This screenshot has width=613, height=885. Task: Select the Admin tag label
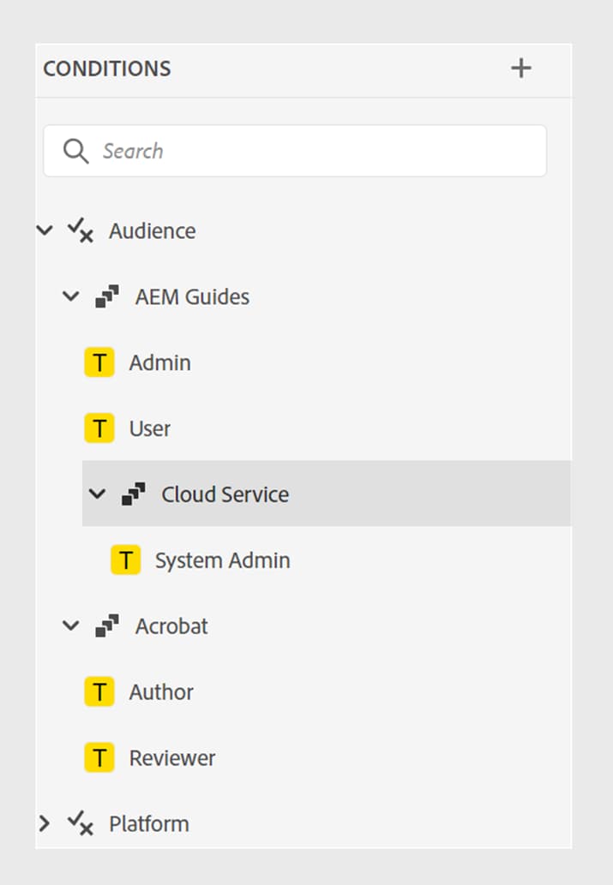pyautogui.click(x=160, y=362)
